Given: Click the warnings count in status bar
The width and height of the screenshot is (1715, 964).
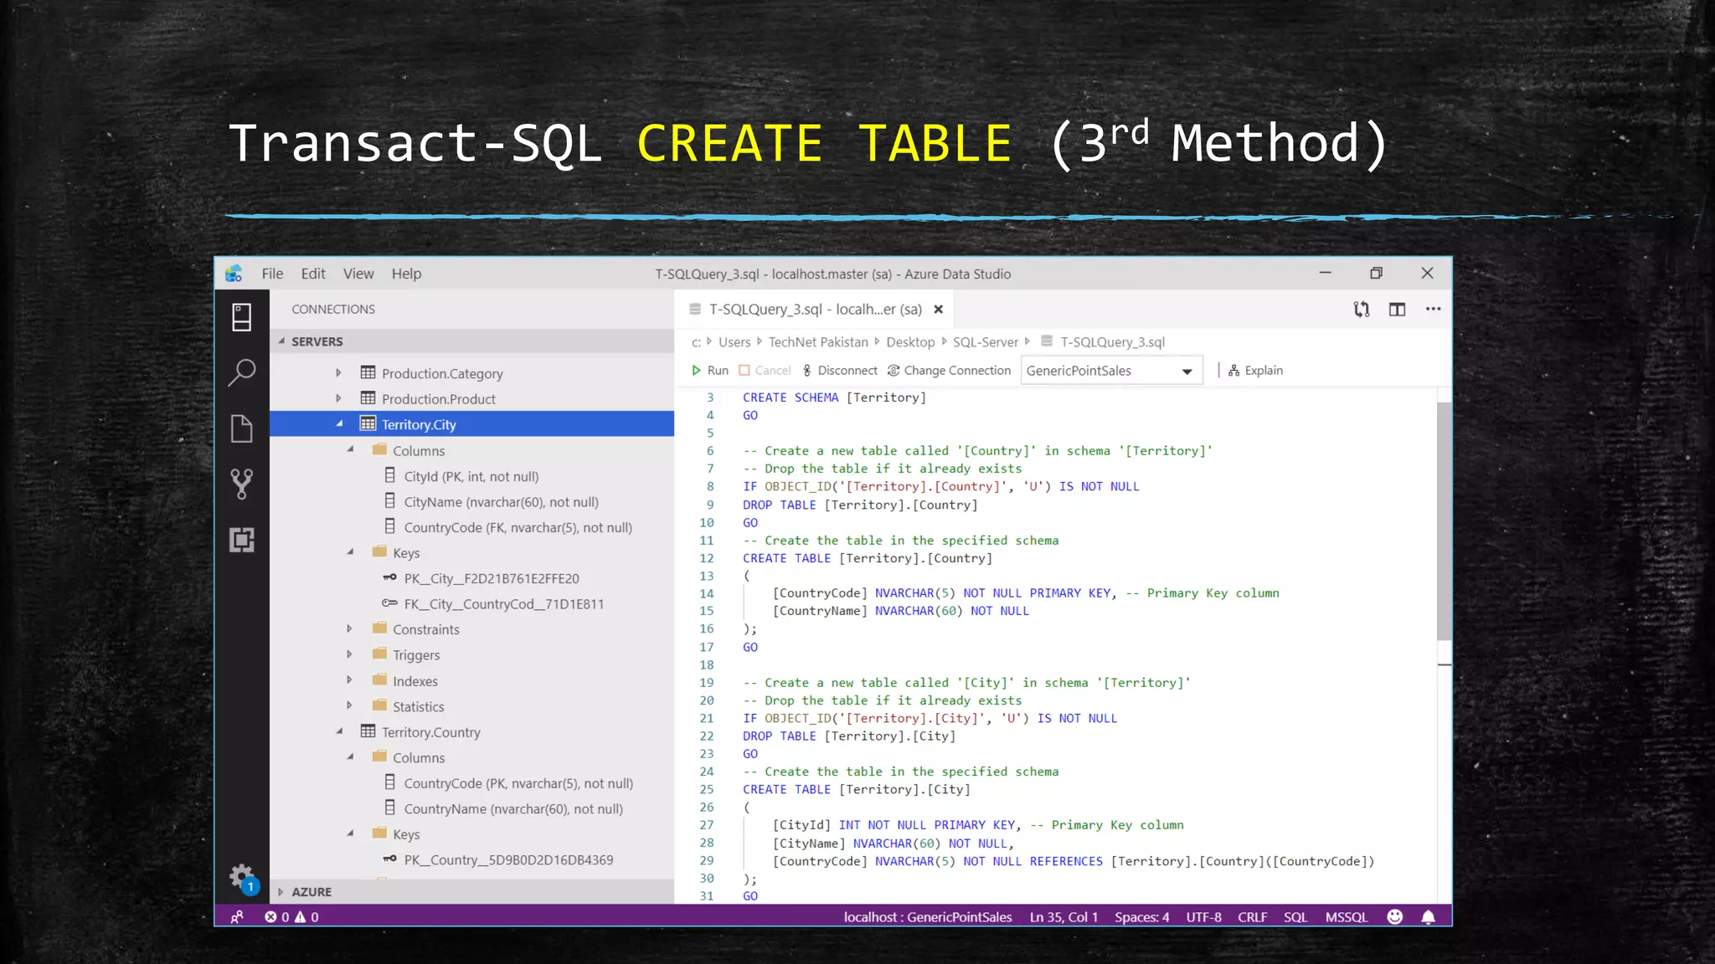Looking at the screenshot, I should (x=306, y=917).
